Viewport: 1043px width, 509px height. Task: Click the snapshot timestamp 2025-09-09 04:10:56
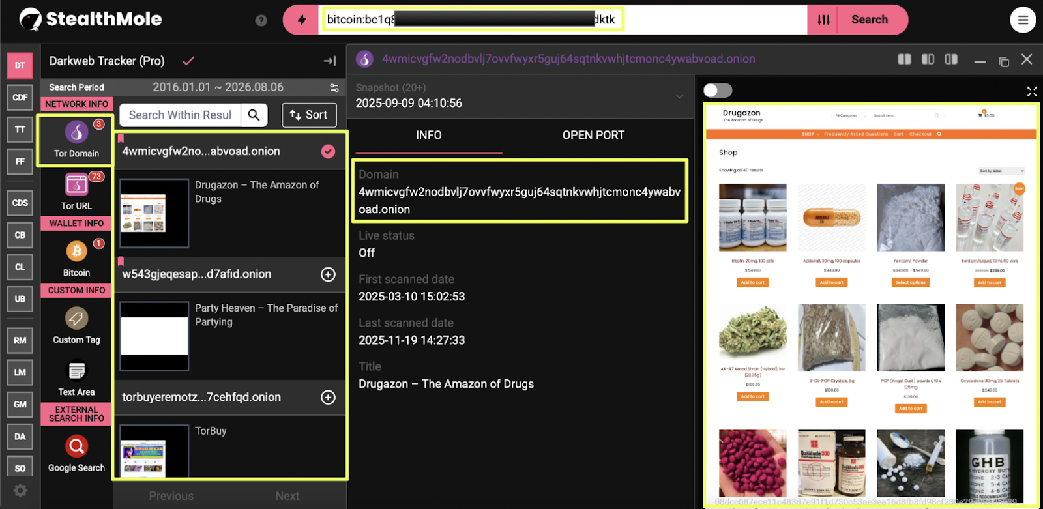[409, 103]
